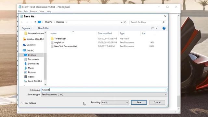Select the english.txt file
The image size is (208, 117).
tap(59, 43)
